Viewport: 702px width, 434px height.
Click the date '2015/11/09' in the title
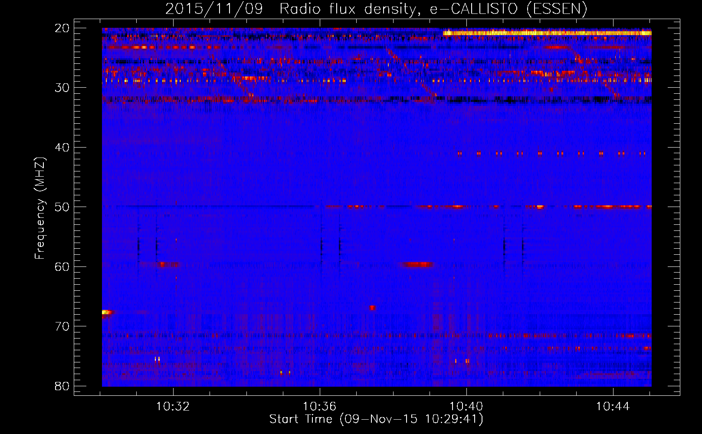click(214, 9)
